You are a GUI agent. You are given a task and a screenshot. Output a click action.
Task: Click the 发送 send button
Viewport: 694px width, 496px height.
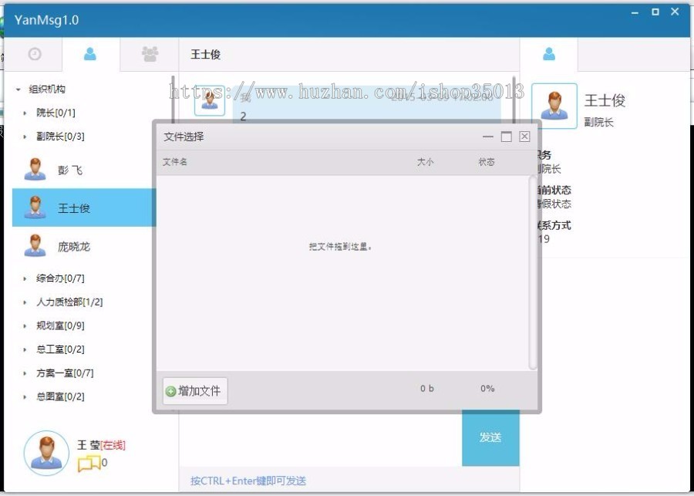(490, 438)
